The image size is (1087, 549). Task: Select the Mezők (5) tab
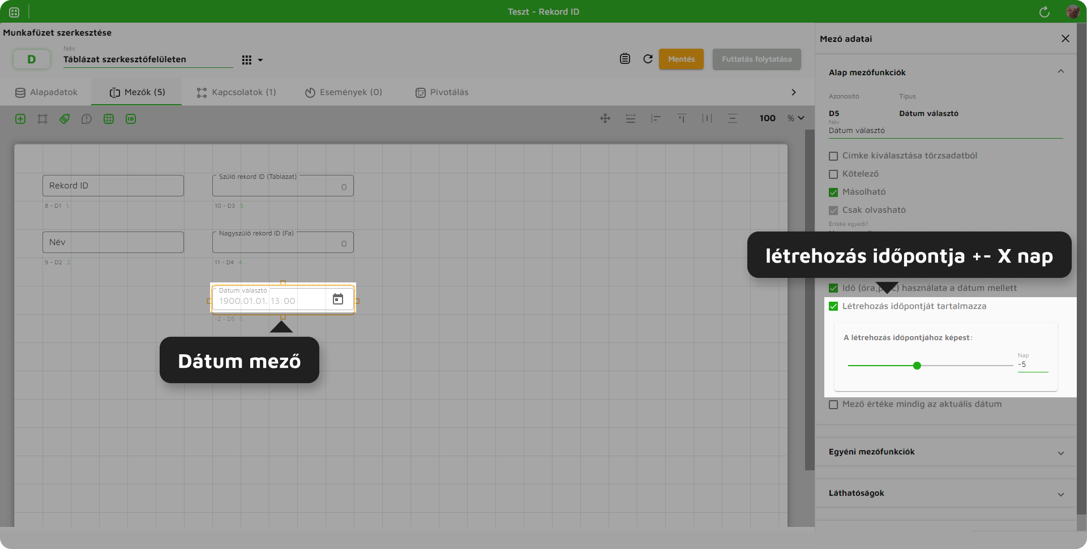[137, 92]
